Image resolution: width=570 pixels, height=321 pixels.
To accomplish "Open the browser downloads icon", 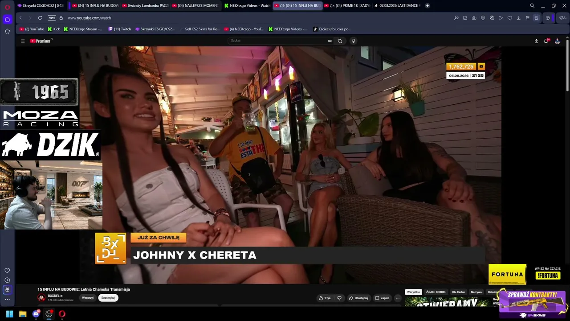I will coord(519,18).
